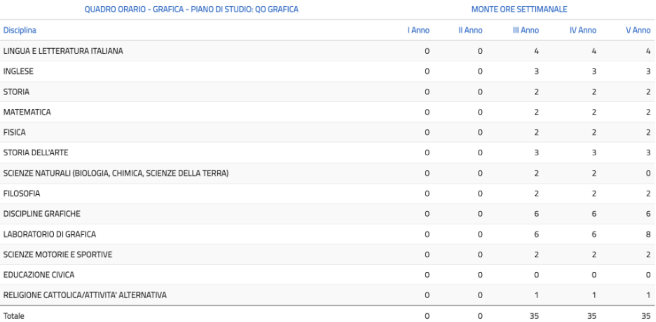Viewport: 656px width, 322px height.
Task: Click the LABORATORIO DI GRAFICA V Anno value 8
Action: coord(648,234)
